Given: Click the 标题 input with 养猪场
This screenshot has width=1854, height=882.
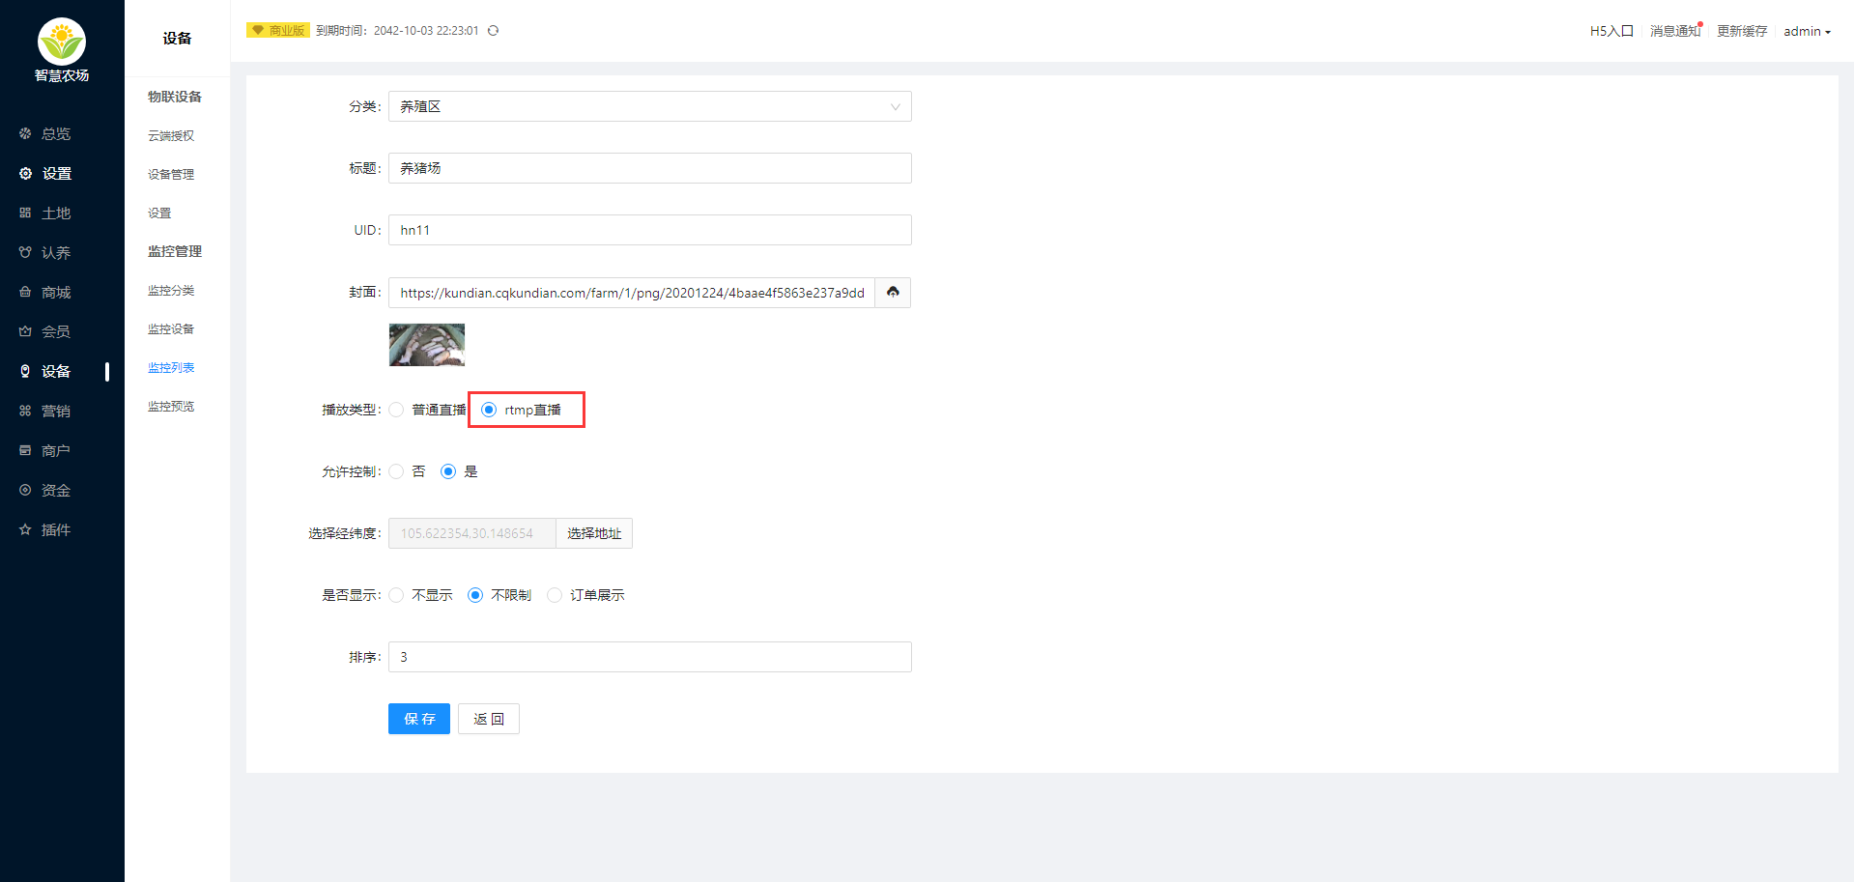Looking at the screenshot, I should pos(650,168).
